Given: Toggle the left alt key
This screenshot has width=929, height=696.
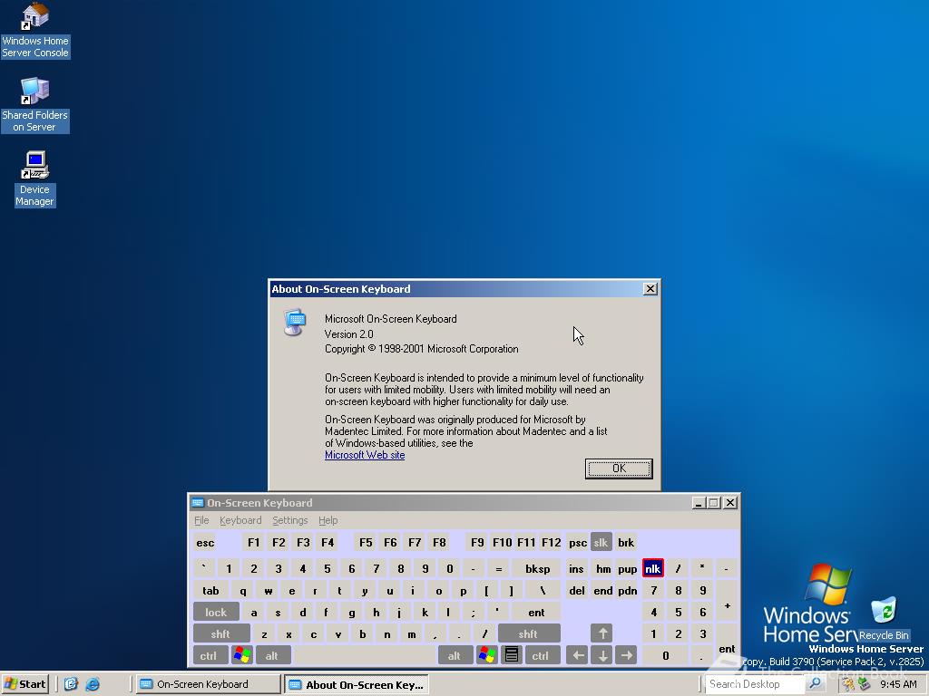Looking at the screenshot, I should tap(273, 656).
